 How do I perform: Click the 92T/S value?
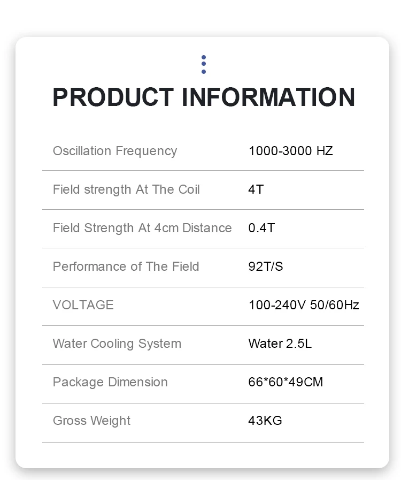click(265, 266)
